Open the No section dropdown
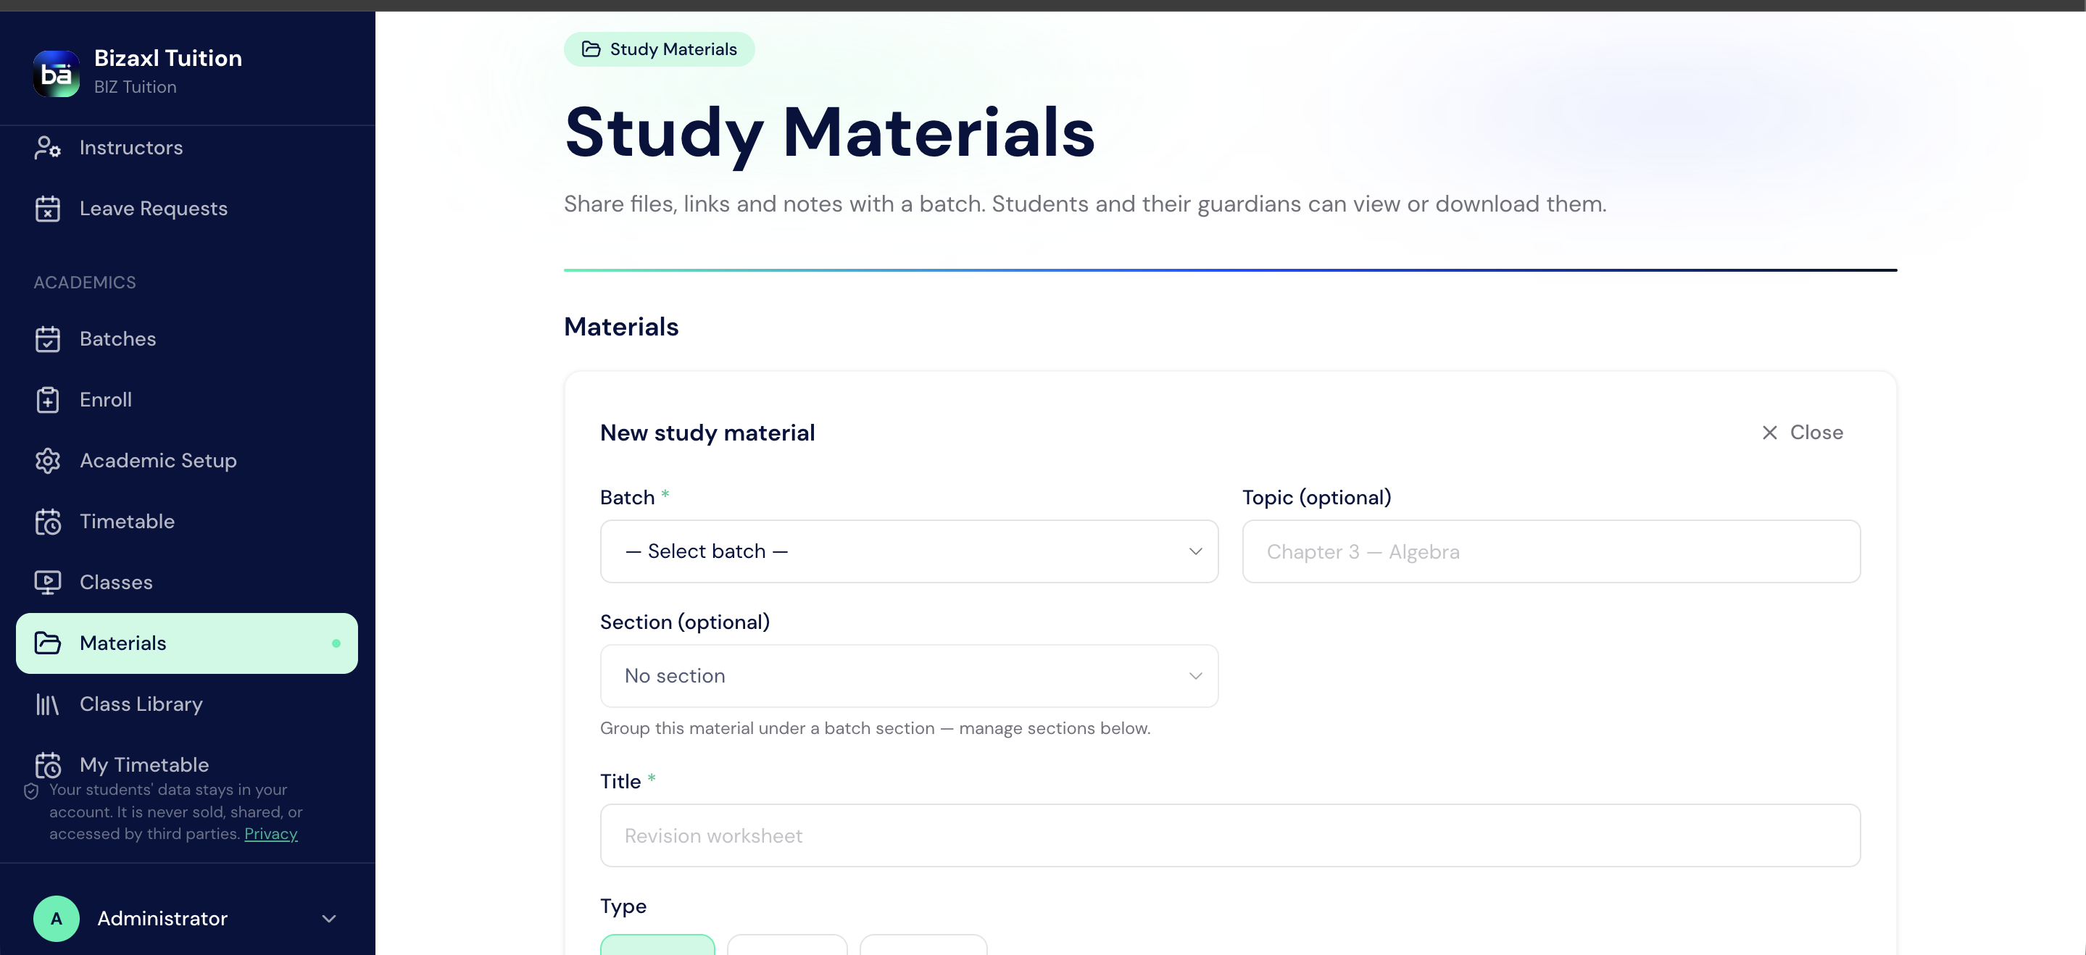 point(909,676)
